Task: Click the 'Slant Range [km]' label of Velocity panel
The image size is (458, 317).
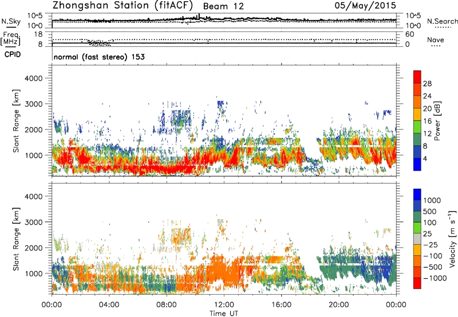Action: click(x=16, y=239)
